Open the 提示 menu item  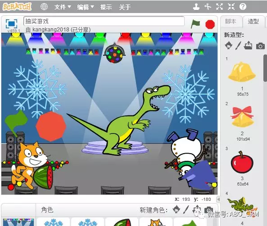[x=106, y=7]
